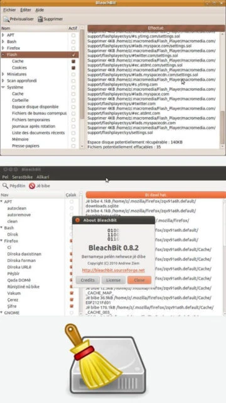226x403 pixels.
Task: Select the autoremove item
Action: (19, 215)
